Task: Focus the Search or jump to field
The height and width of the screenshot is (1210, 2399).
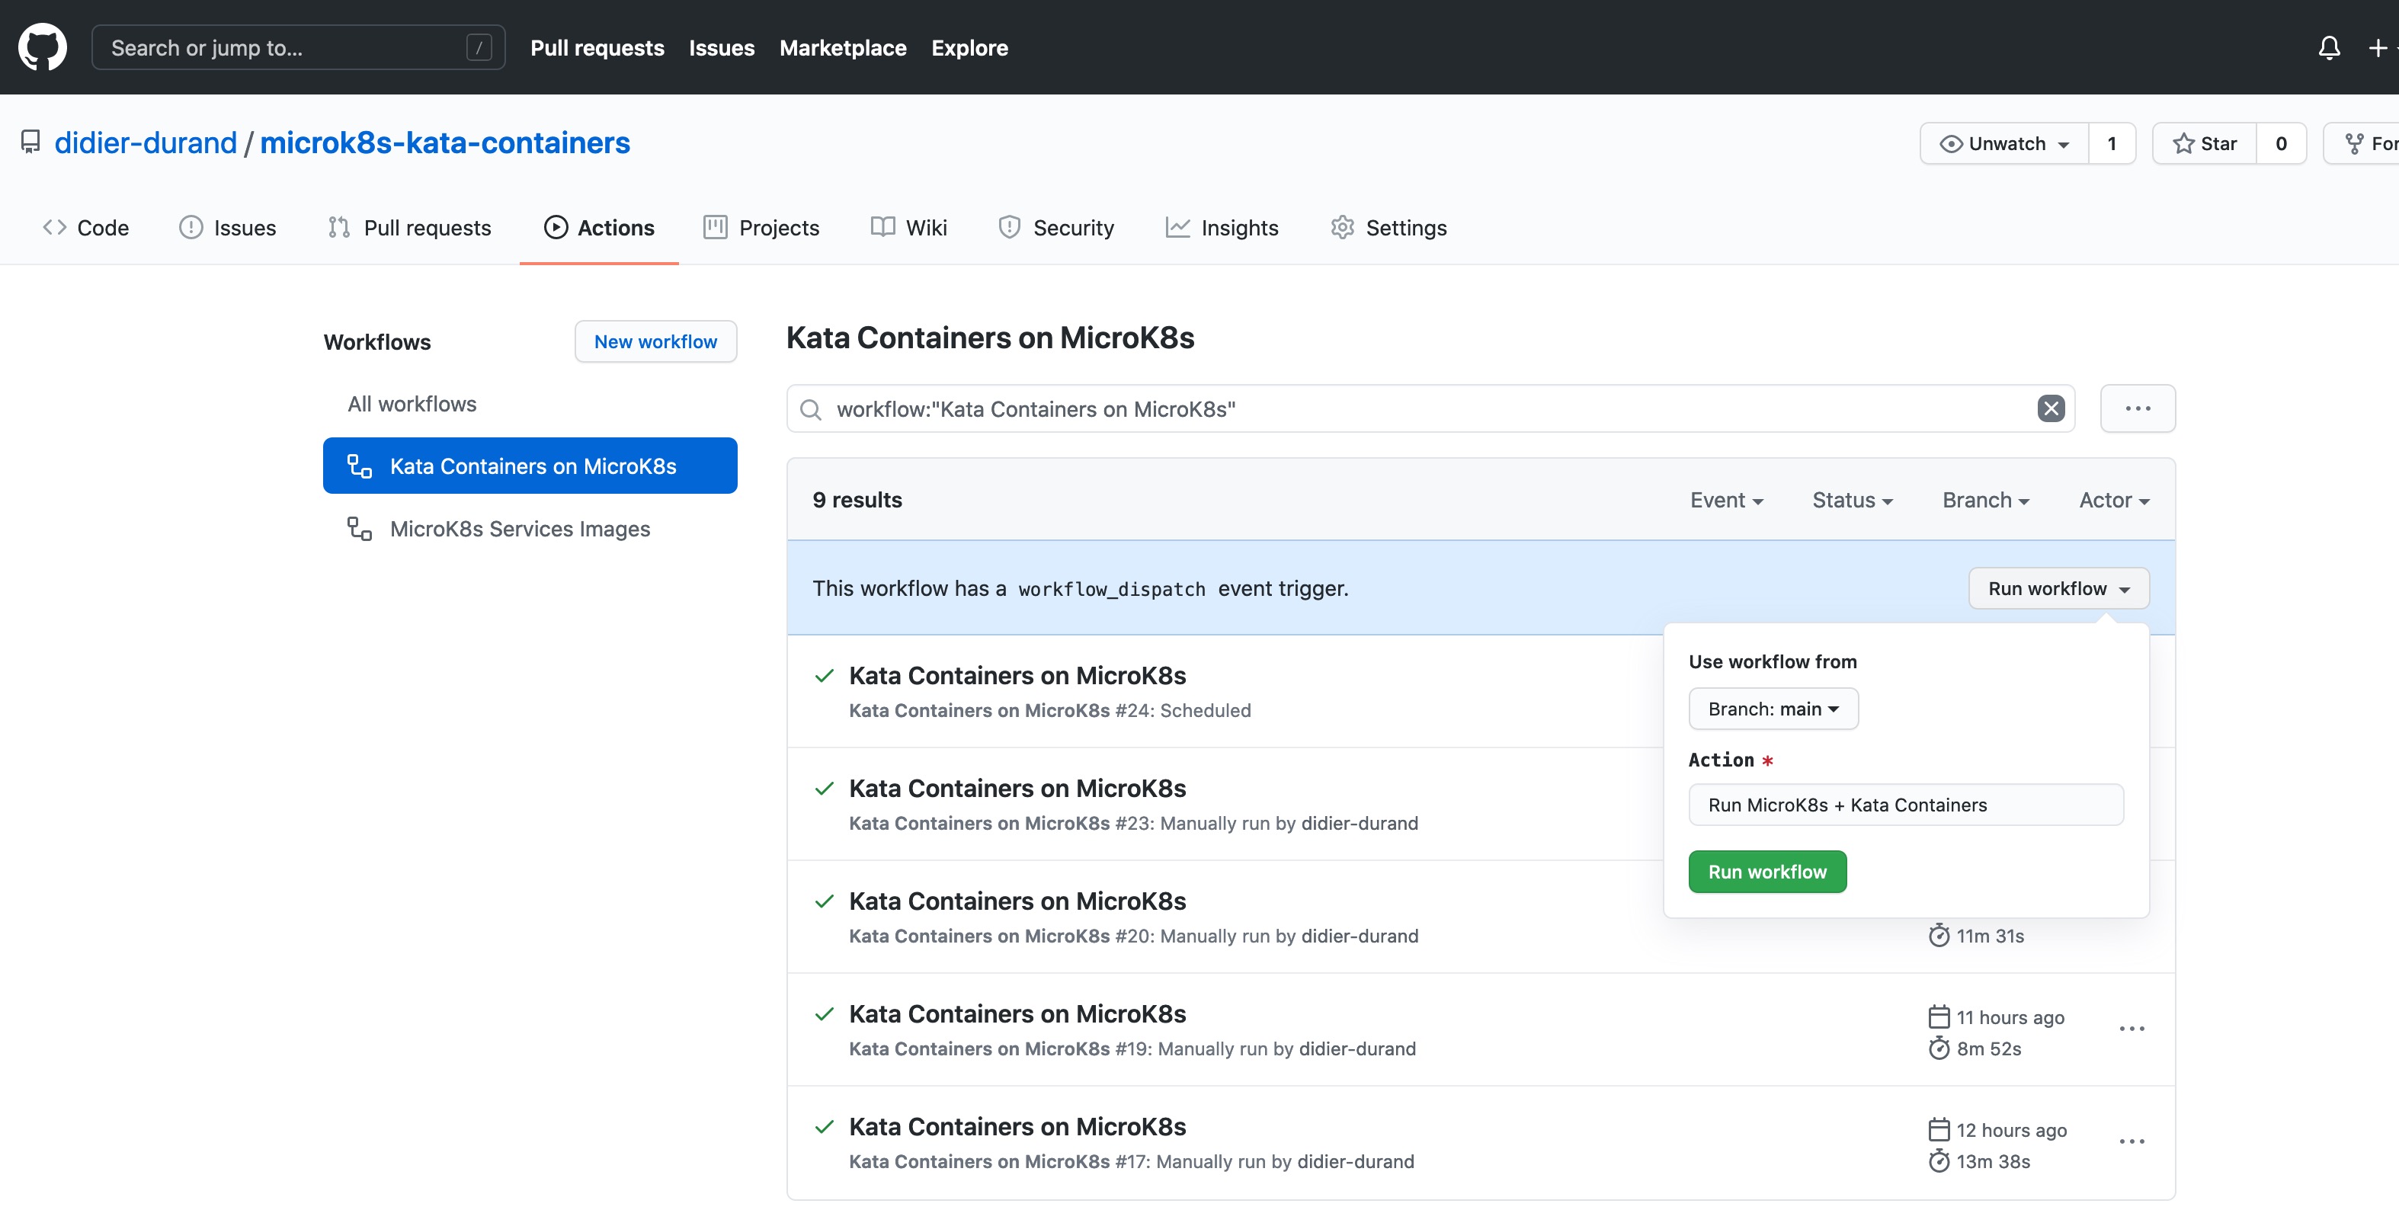Action: pos(298,47)
